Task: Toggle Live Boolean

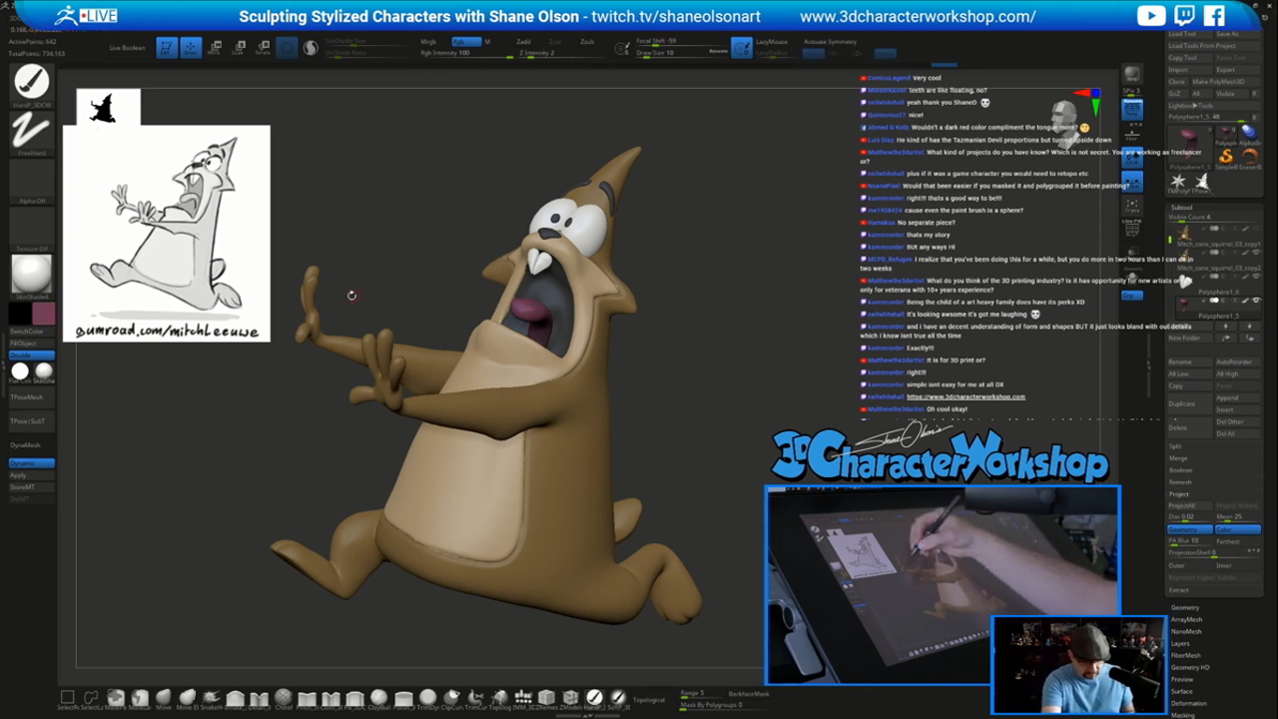Action: click(127, 48)
